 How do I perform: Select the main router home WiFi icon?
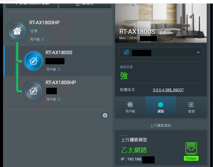coord(17,31)
